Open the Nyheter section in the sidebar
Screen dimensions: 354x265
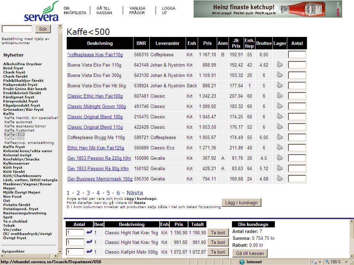tap(13, 55)
